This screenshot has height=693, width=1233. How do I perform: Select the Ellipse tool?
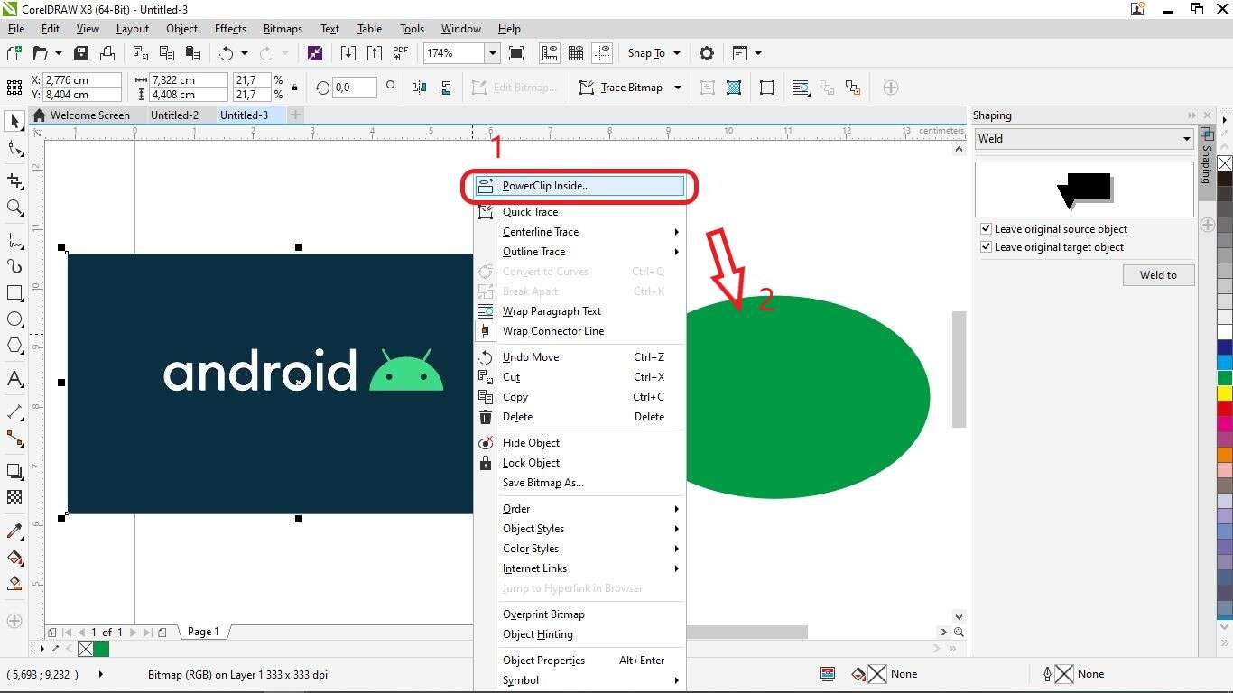pos(14,319)
